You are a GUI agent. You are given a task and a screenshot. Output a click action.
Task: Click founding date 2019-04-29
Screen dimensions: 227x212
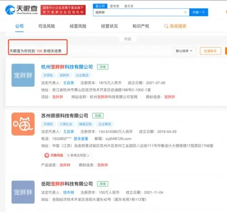click(x=167, y=131)
